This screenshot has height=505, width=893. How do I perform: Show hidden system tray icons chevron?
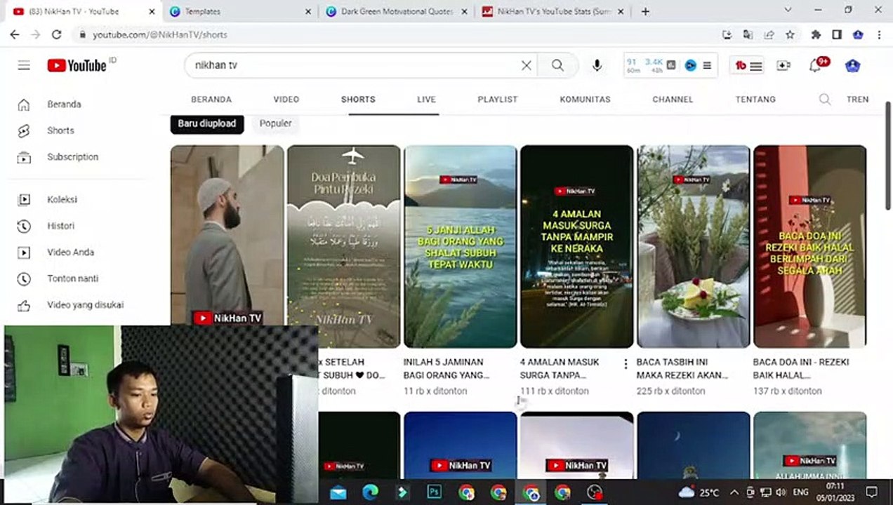pos(734,492)
